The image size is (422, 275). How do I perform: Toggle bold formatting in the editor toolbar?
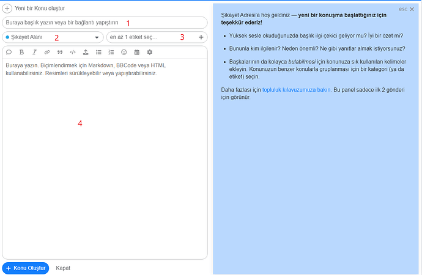pos(21,53)
